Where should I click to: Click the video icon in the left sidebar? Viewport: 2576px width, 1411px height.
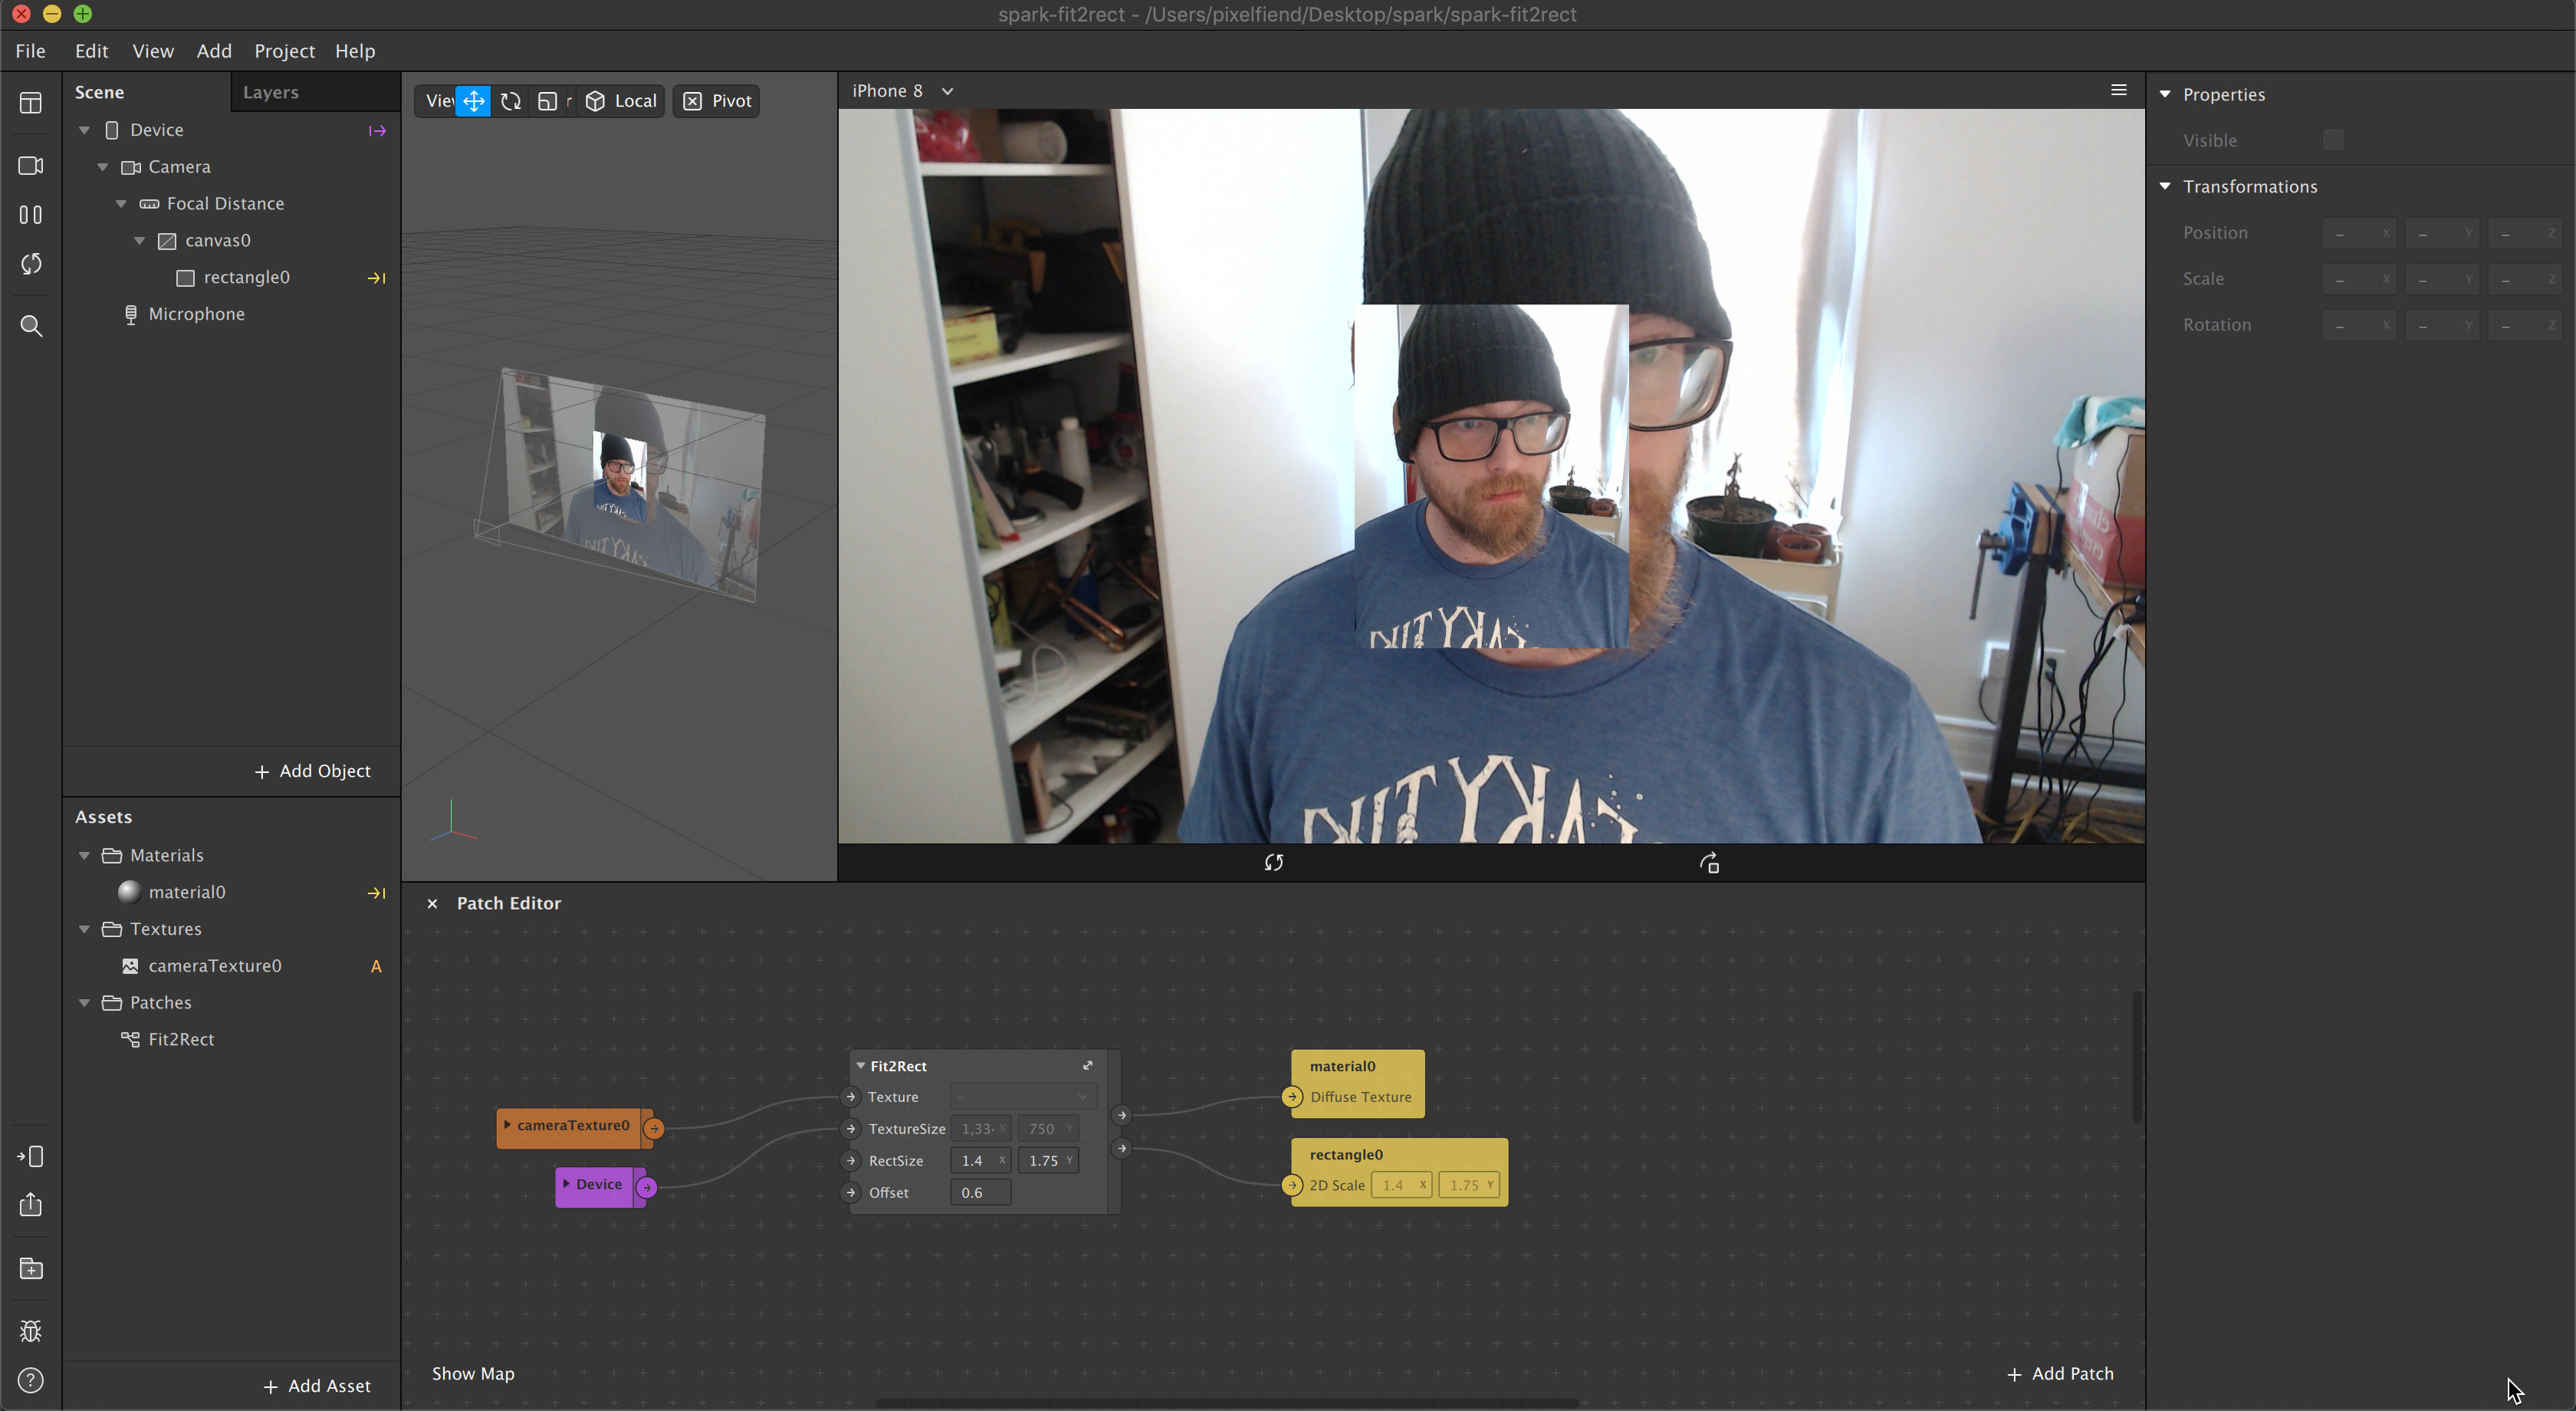31,166
